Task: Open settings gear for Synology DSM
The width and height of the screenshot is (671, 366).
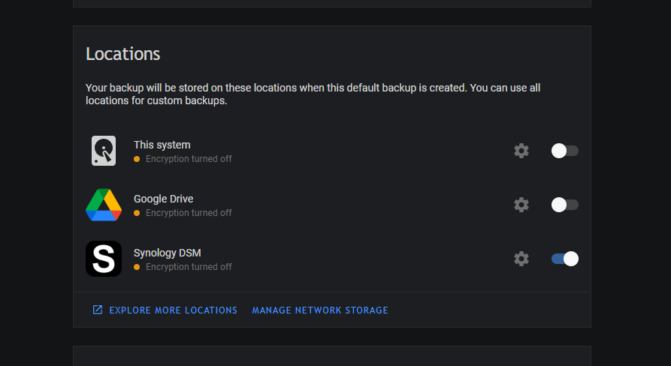Action: tap(521, 259)
